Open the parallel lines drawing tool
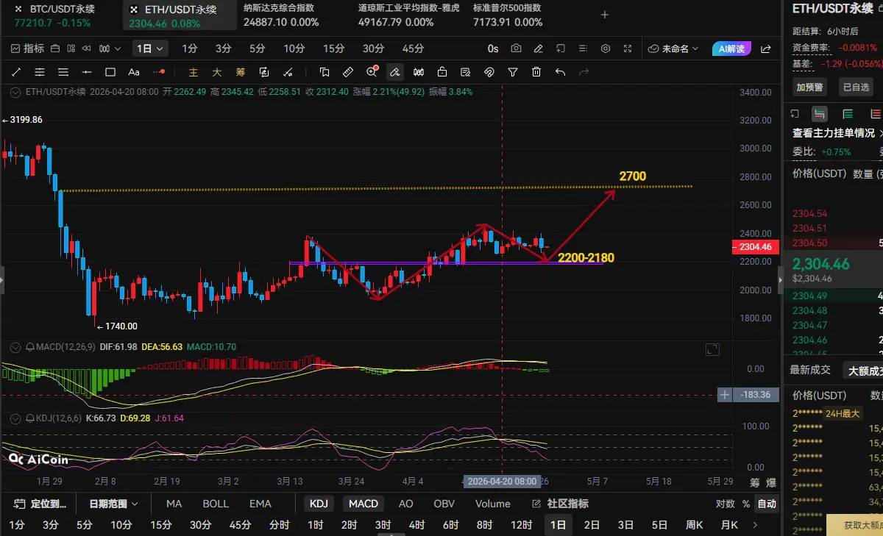883x536 pixels. [40, 72]
